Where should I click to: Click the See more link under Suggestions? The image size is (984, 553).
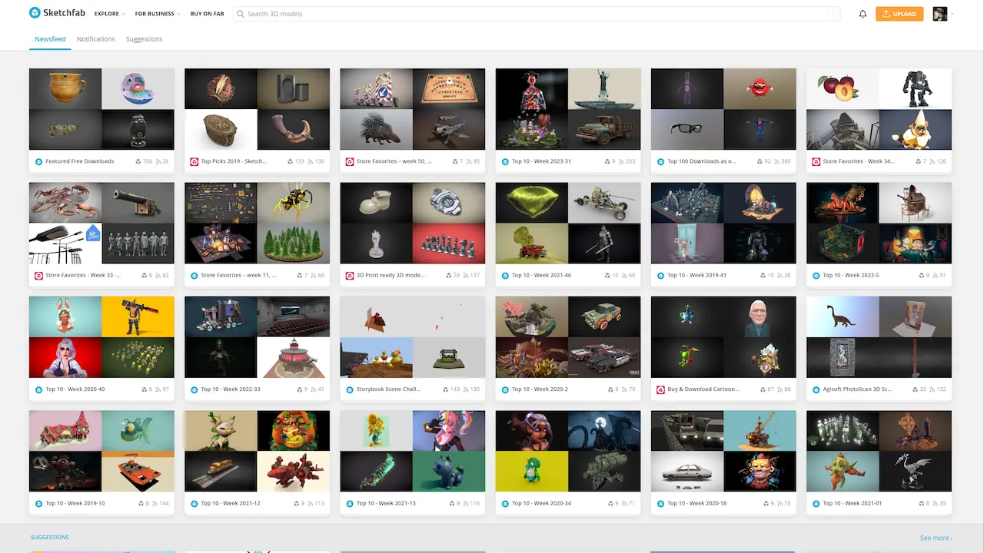point(936,538)
